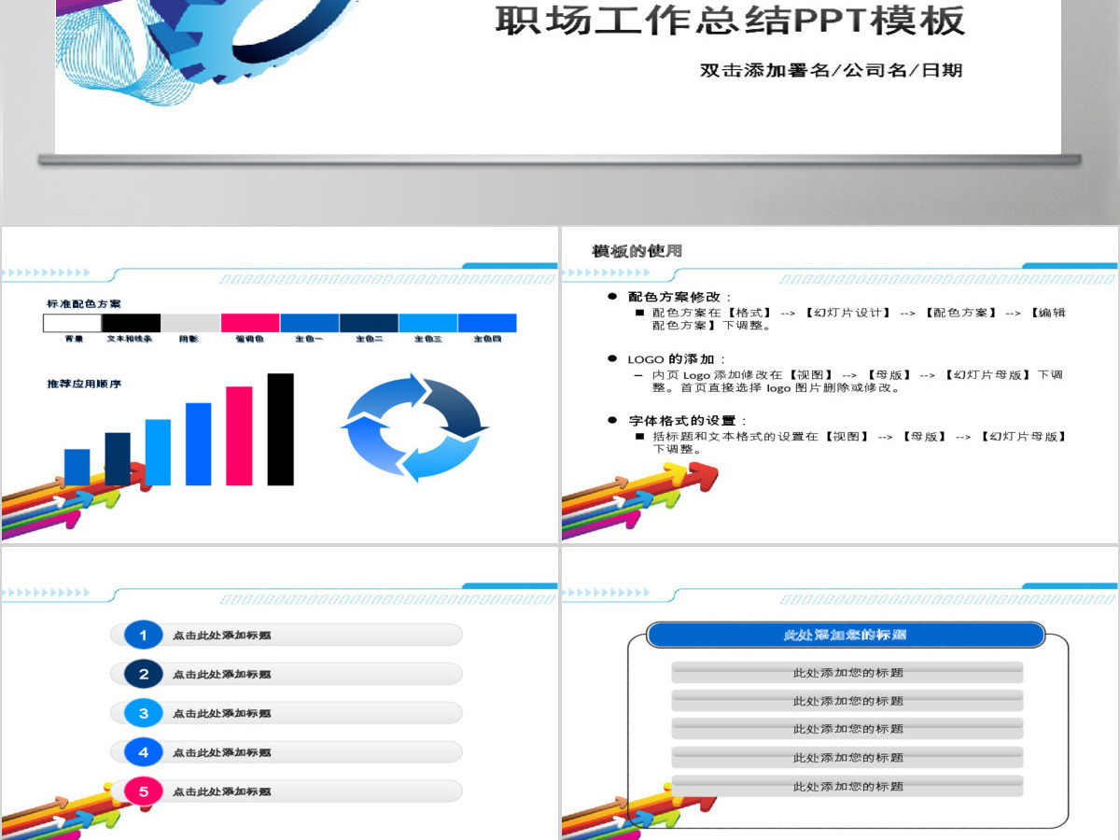Click the LOGO 的添加 bullet heading

(677, 358)
